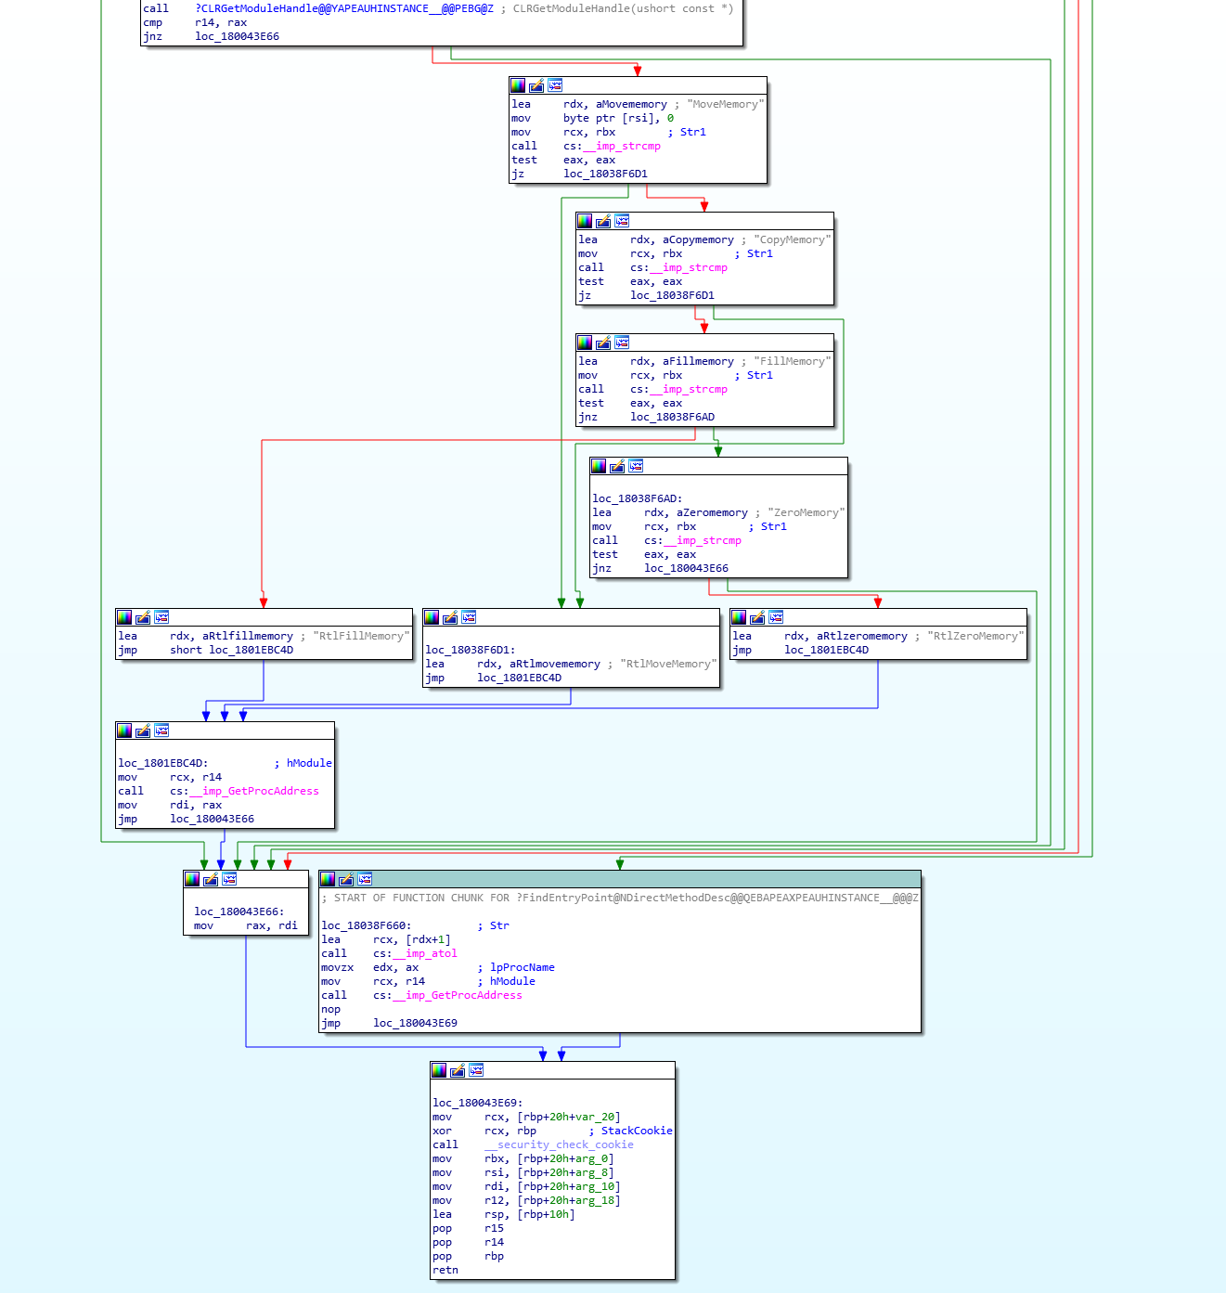This screenshot has width=1226, height=1293.
Task: Click pencil edit icon on loc_18038F6D1 block
Action: (x=450, y=617)
